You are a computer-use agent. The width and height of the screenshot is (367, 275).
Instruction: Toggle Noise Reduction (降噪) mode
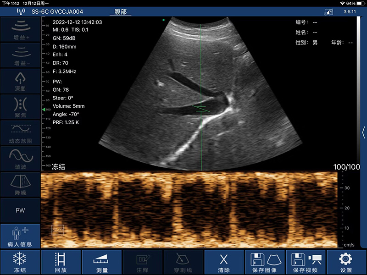20,184
